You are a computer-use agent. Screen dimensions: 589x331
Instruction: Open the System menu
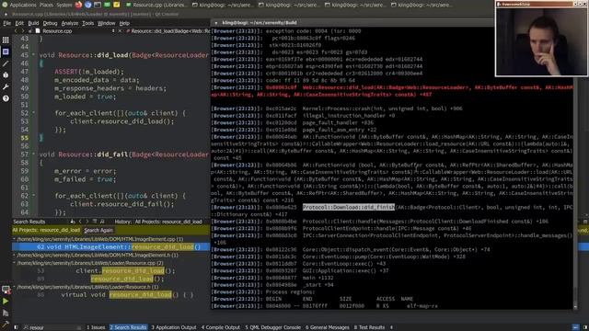click(x=64, y=5)
